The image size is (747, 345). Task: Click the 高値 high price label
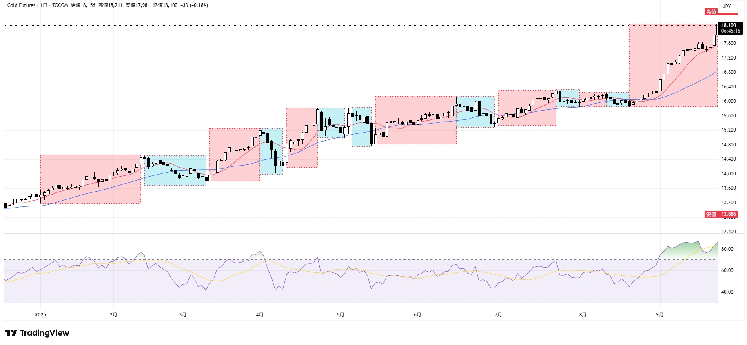click(x=711, y=12)
